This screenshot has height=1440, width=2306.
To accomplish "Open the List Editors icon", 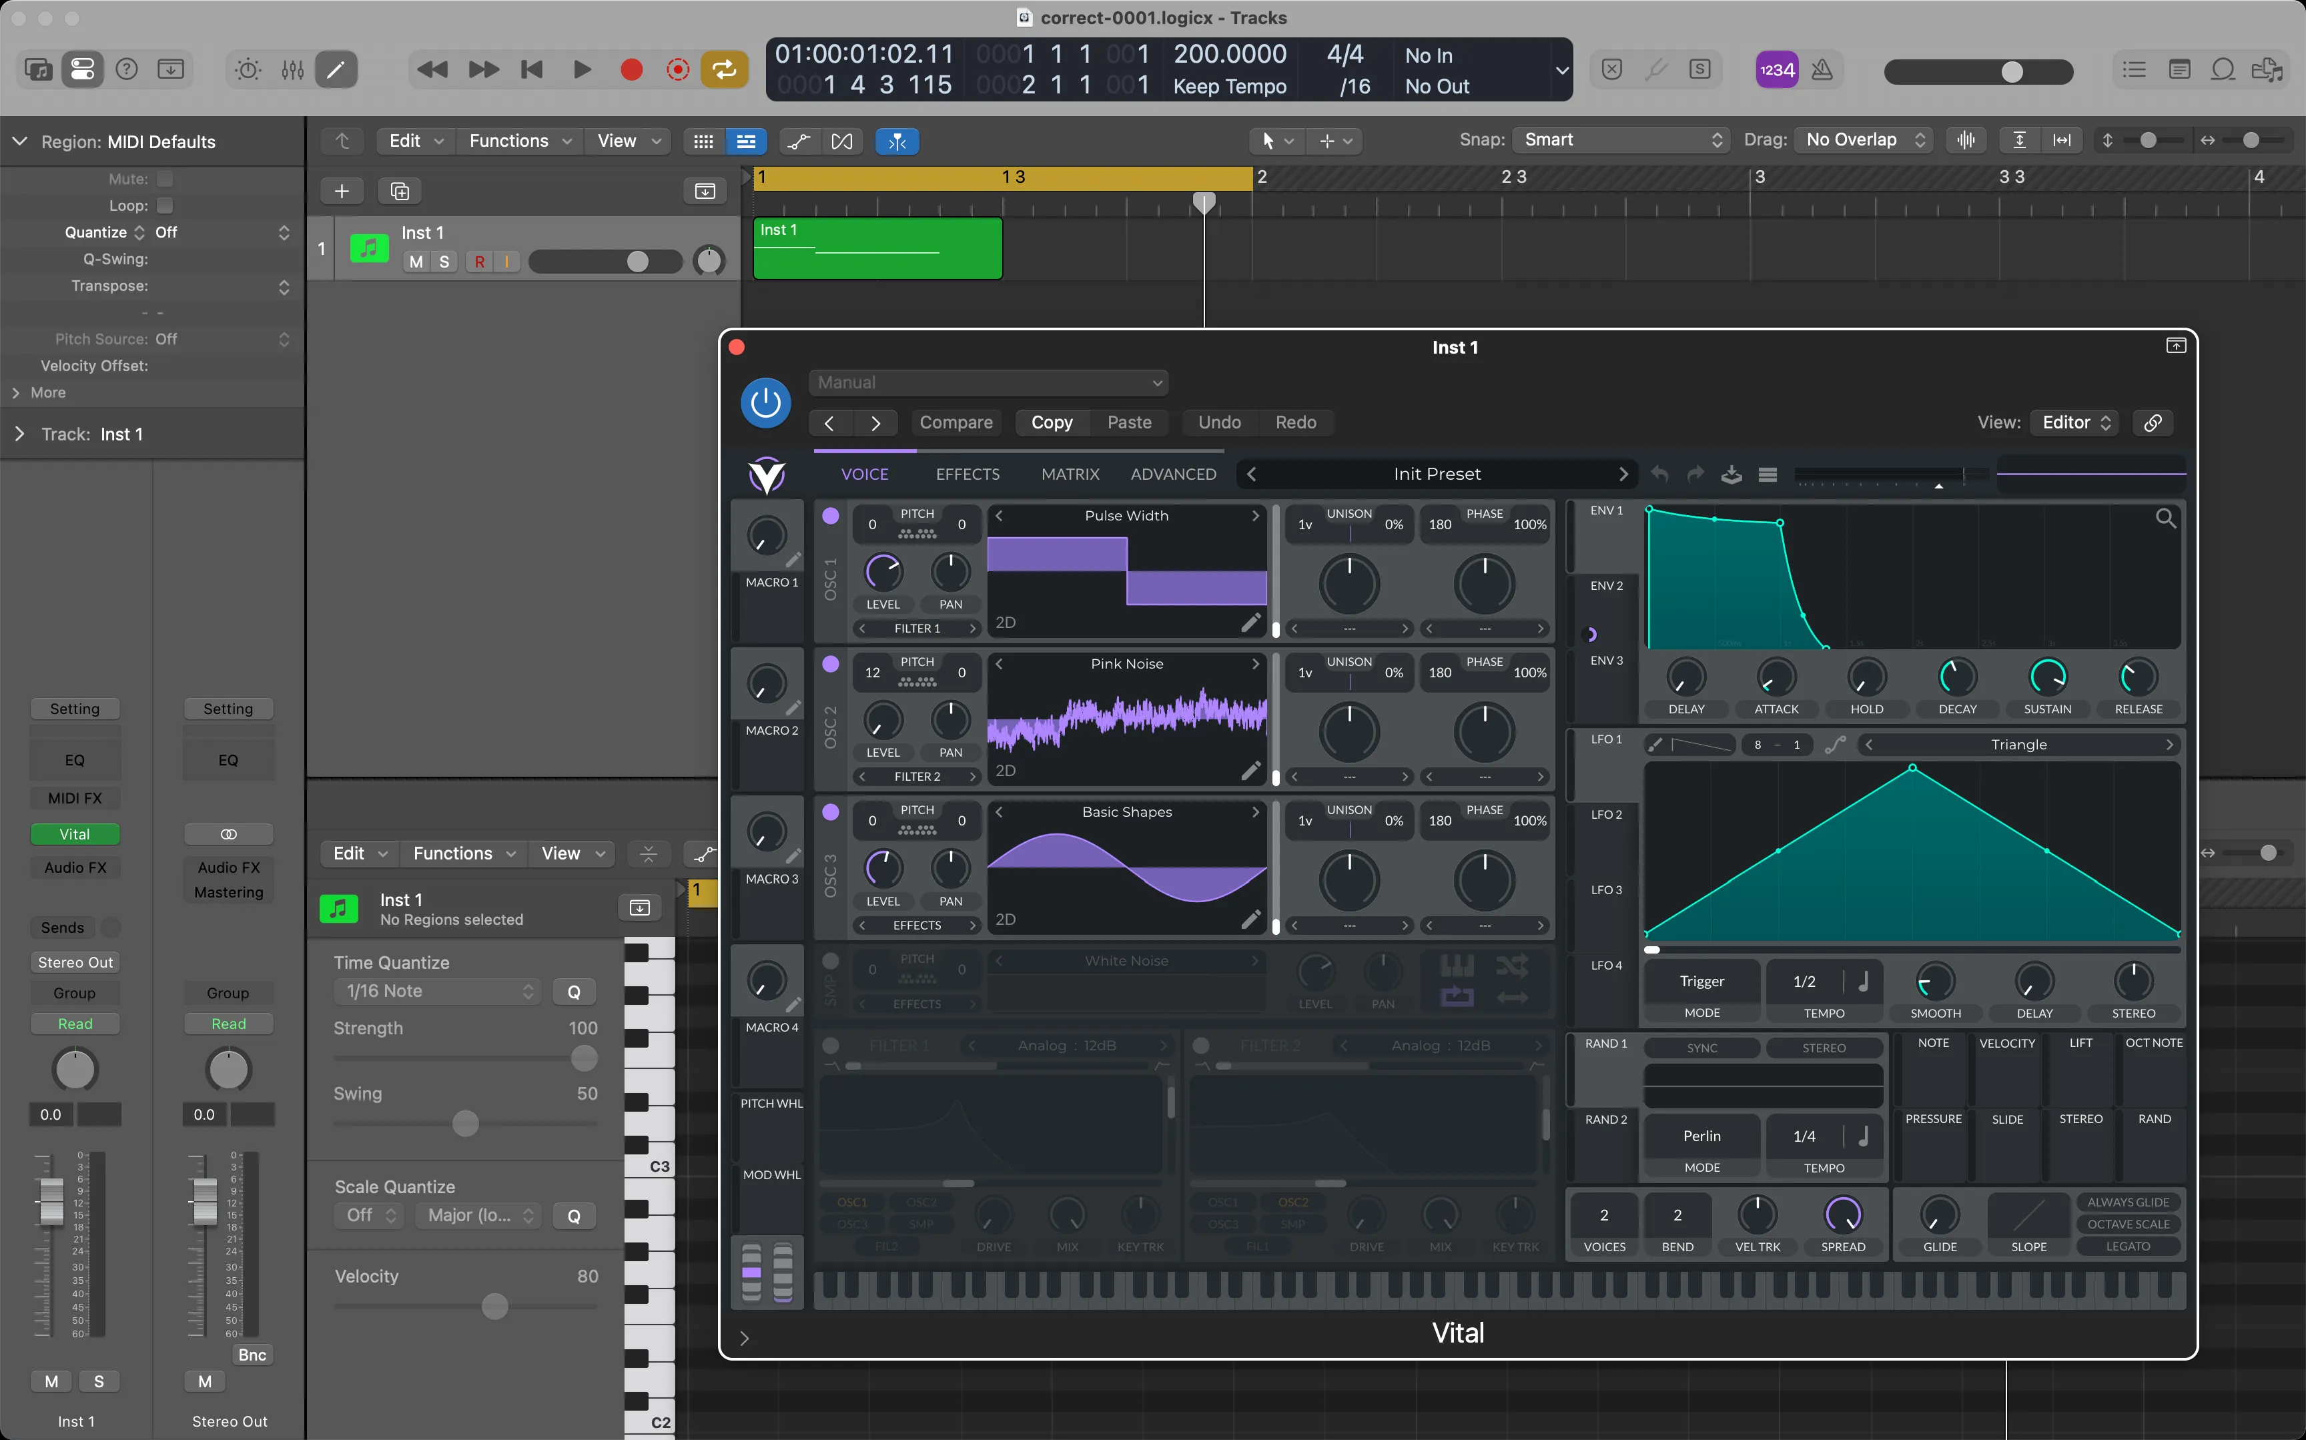I will [x=2135, y=69].
